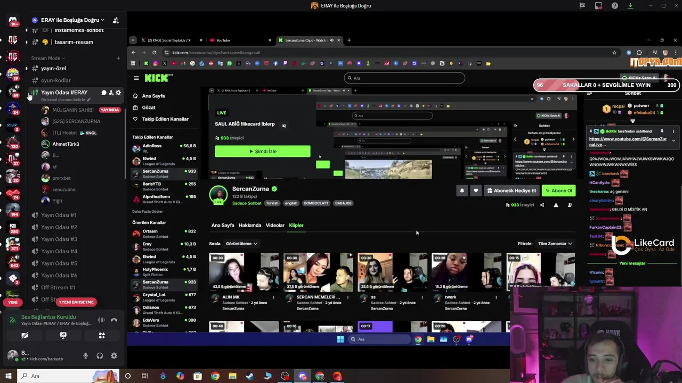Add a channel with Stream Mode plus icon
The width and height of the screenshot is (682, 383).
118,58
